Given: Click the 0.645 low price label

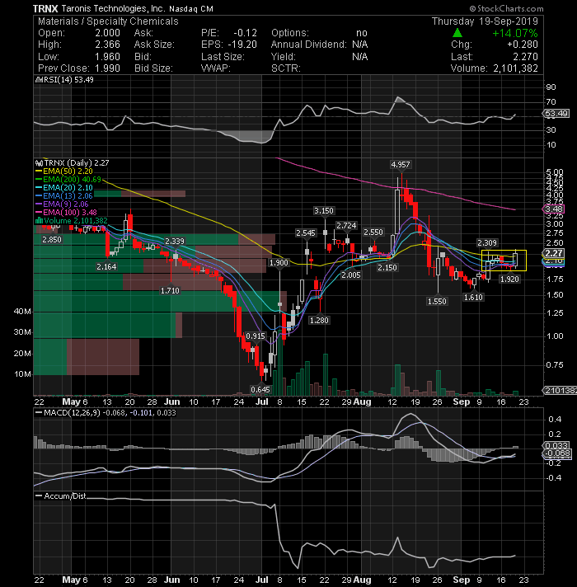Looking at the screenshot, I should tap(260, 390).
